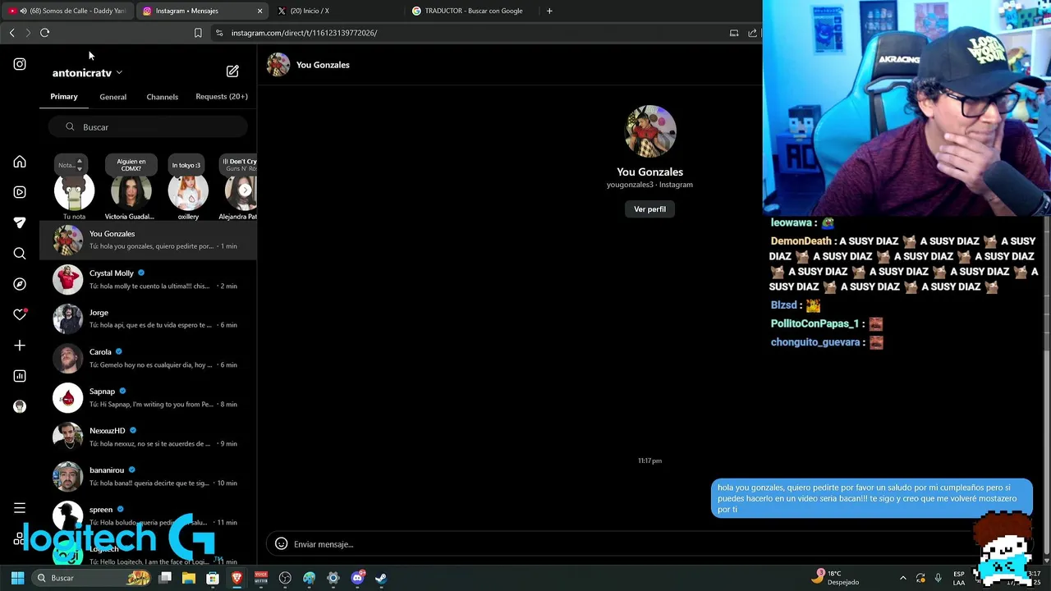Open weather widget showing 18°C Despejado
The width and height of the screenshot is (1051, 591).
pos(836,578)
